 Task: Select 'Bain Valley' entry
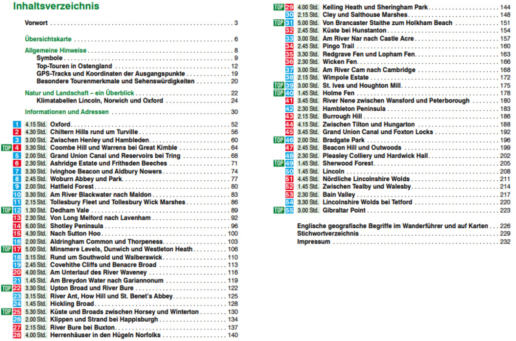[x=339, y=195]
